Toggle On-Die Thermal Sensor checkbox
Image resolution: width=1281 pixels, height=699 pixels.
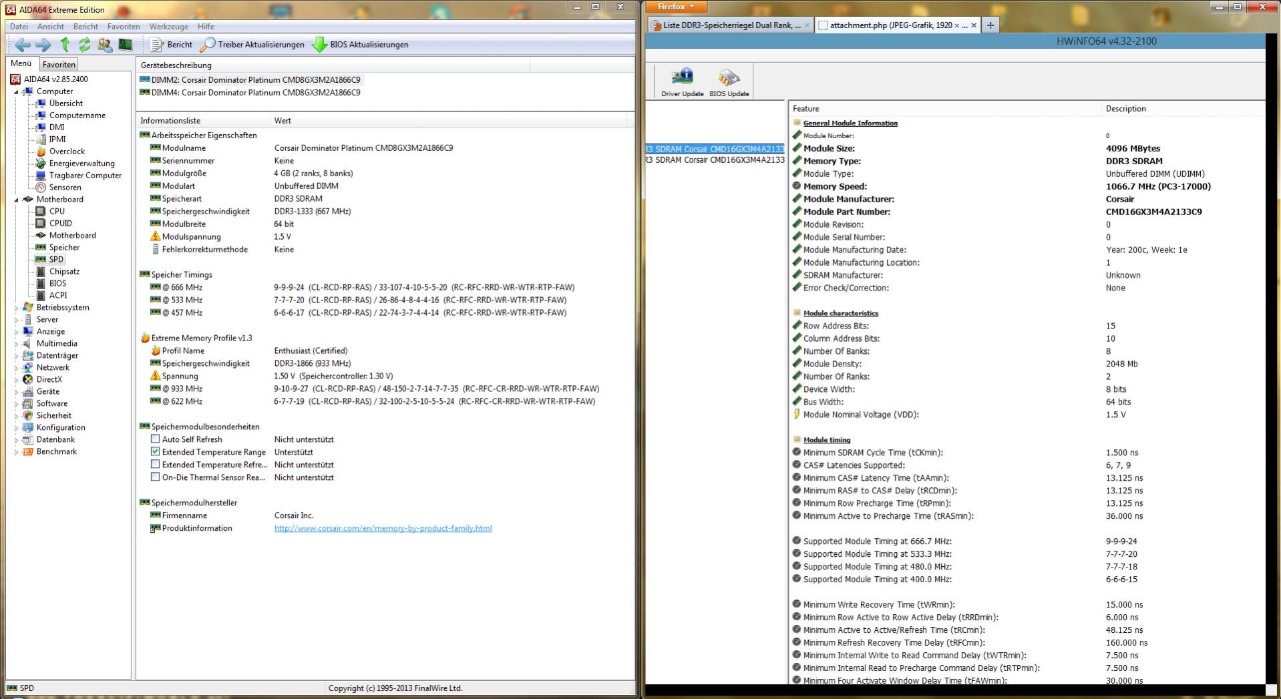(x=155, y=477)
